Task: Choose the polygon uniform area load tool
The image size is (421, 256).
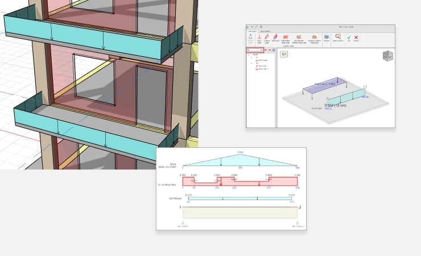Action: click(315, 39)
